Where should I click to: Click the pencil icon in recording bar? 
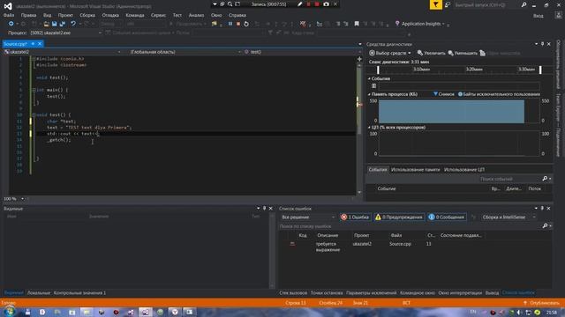(x=299, y=4)
